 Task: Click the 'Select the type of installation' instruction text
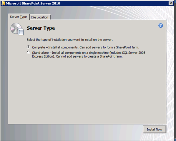click(x=69, y=40)
